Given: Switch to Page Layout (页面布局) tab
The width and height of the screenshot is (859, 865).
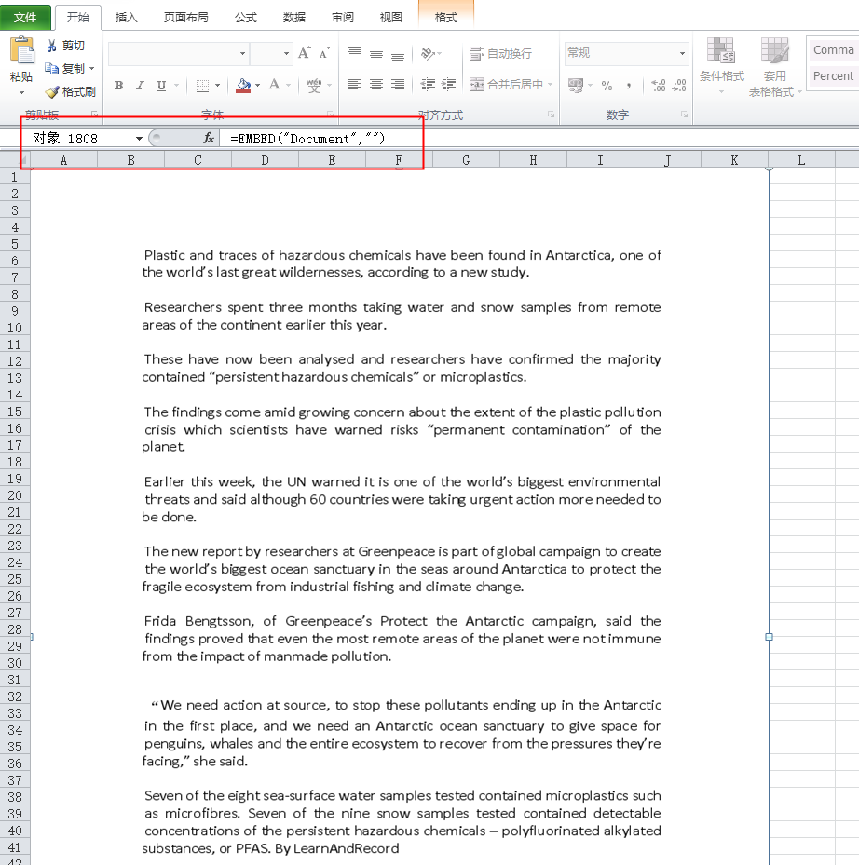Looking at the screenshot, I should (x=186, y=18).
